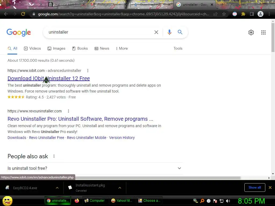Click the canceled InstallAssistant.pkg download item
Image resolution: width=275 pixels, height=206 pixels.
pos(90,187)
